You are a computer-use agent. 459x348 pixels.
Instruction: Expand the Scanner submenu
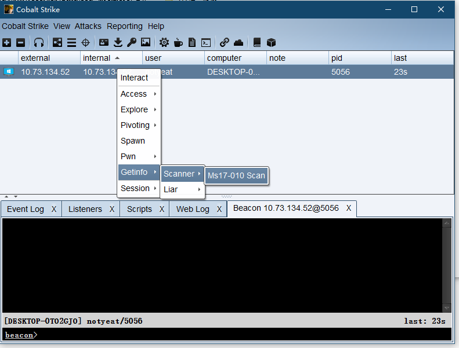[x=182, y=174]
